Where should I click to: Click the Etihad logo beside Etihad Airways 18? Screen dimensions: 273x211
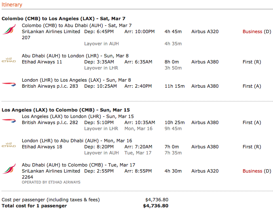click(x=8, y=144)
